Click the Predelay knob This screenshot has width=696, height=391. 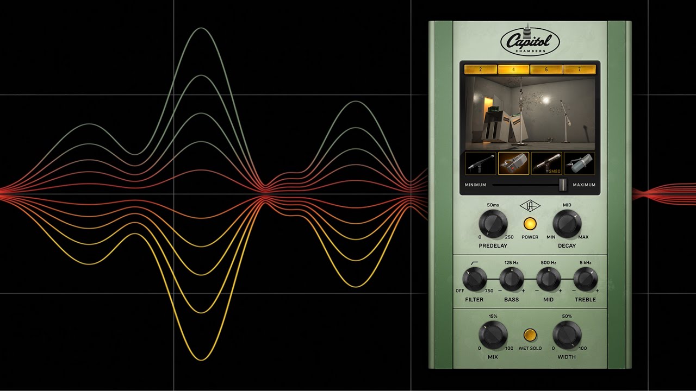[493, 223]
